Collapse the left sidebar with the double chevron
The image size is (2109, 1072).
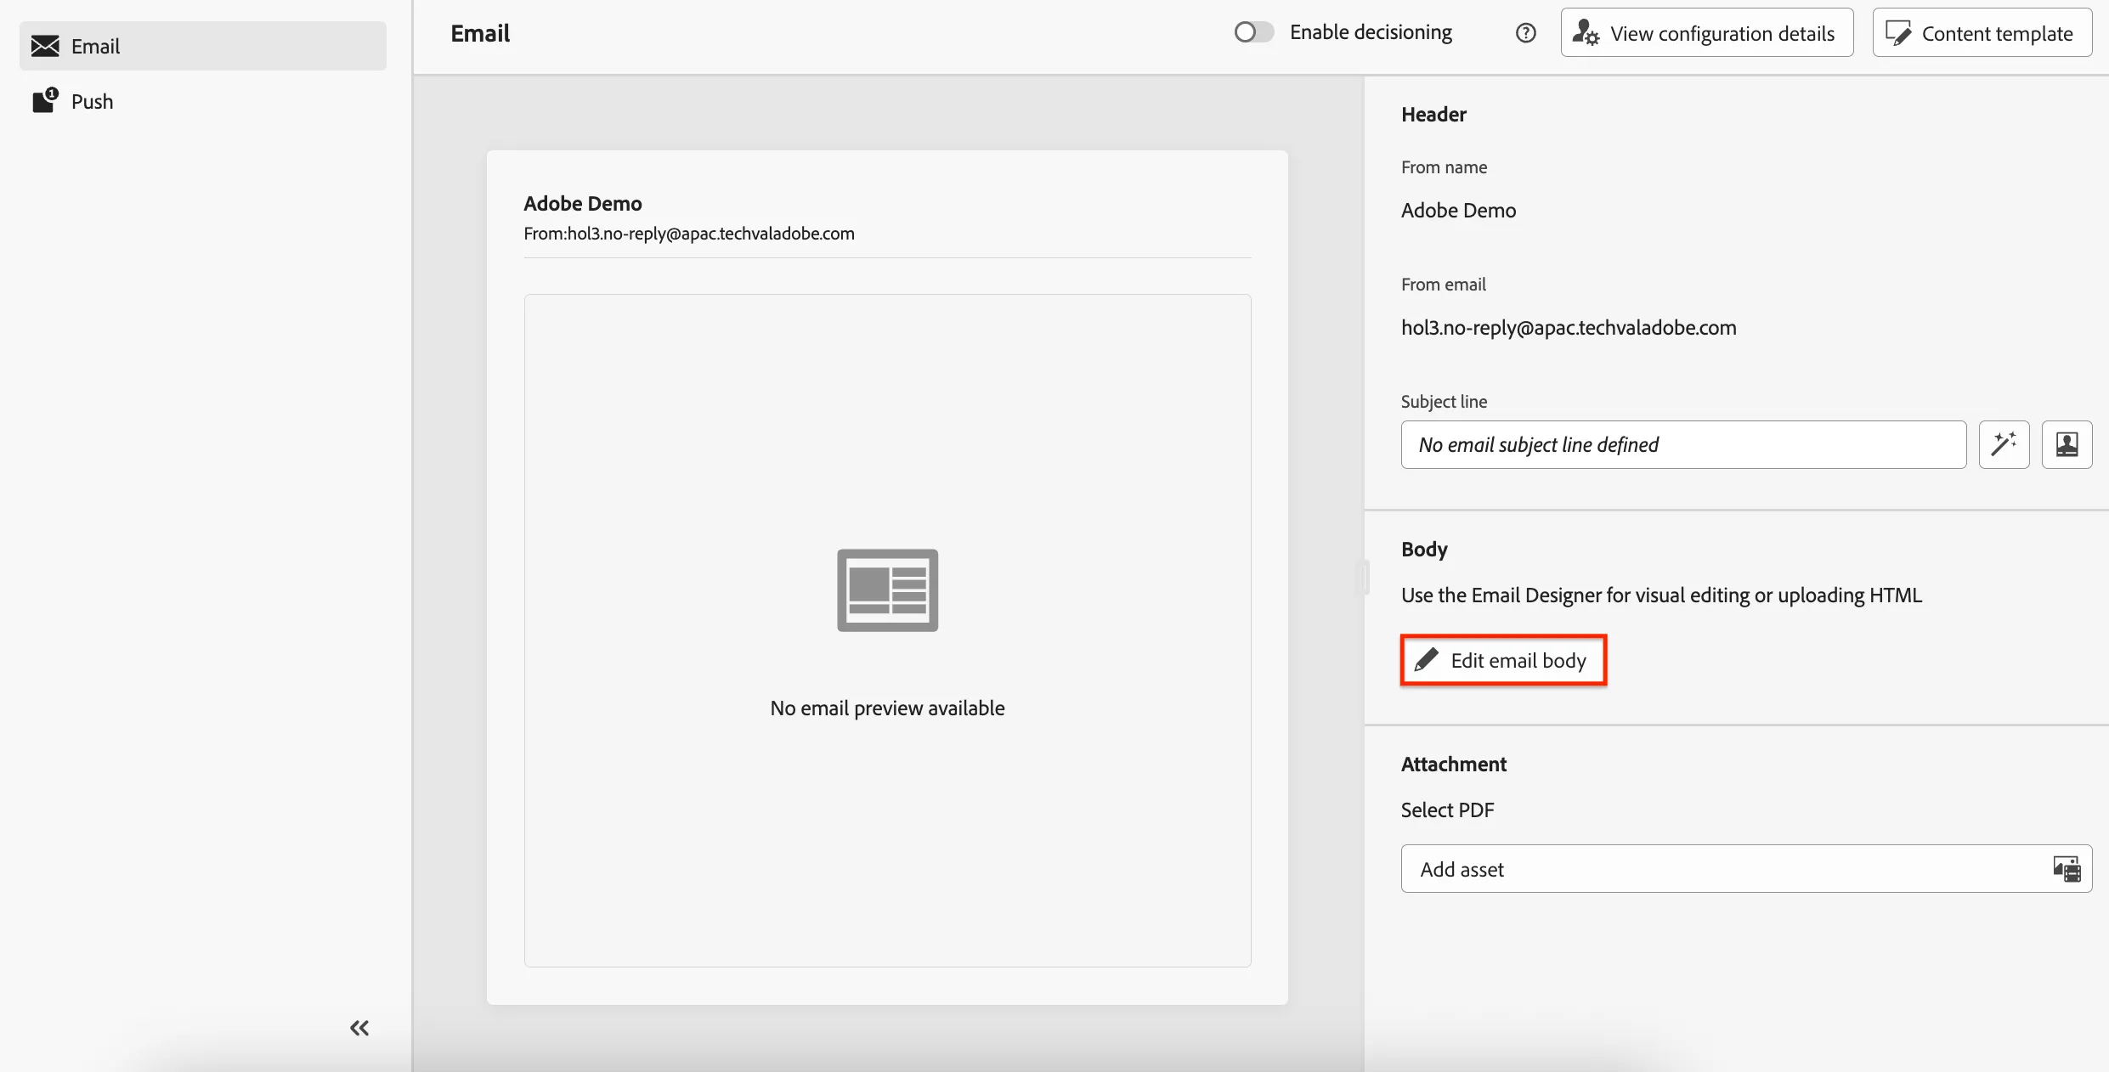pyautogui.click(x=359, y=1028)
